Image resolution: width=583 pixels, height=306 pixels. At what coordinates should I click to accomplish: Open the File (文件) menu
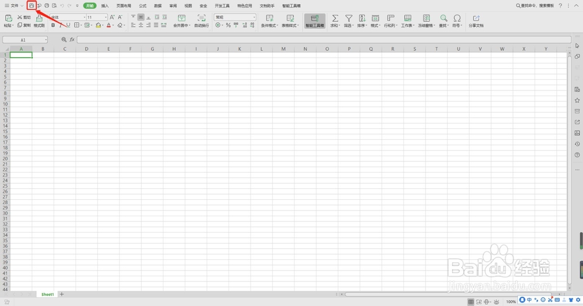click(x=14, y=6)
